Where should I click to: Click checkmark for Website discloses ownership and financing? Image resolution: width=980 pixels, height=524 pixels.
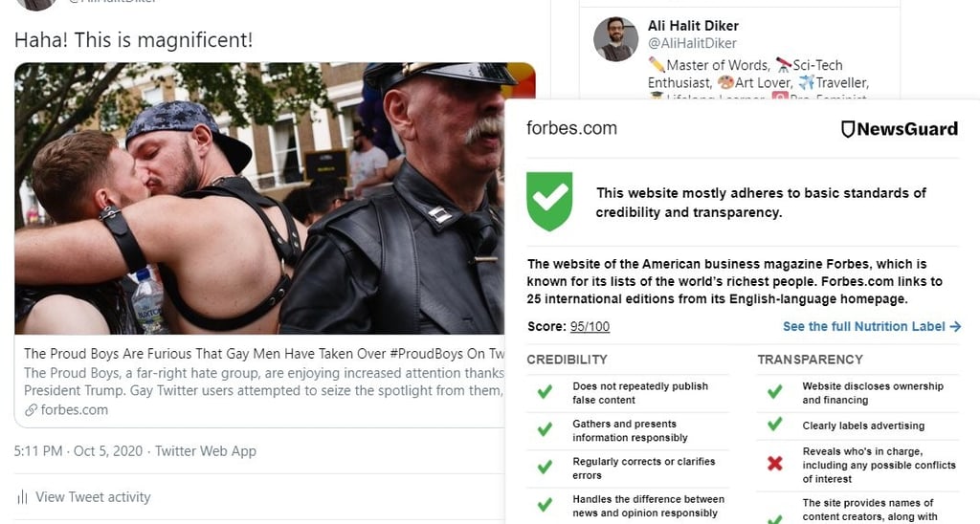(775, 392)
